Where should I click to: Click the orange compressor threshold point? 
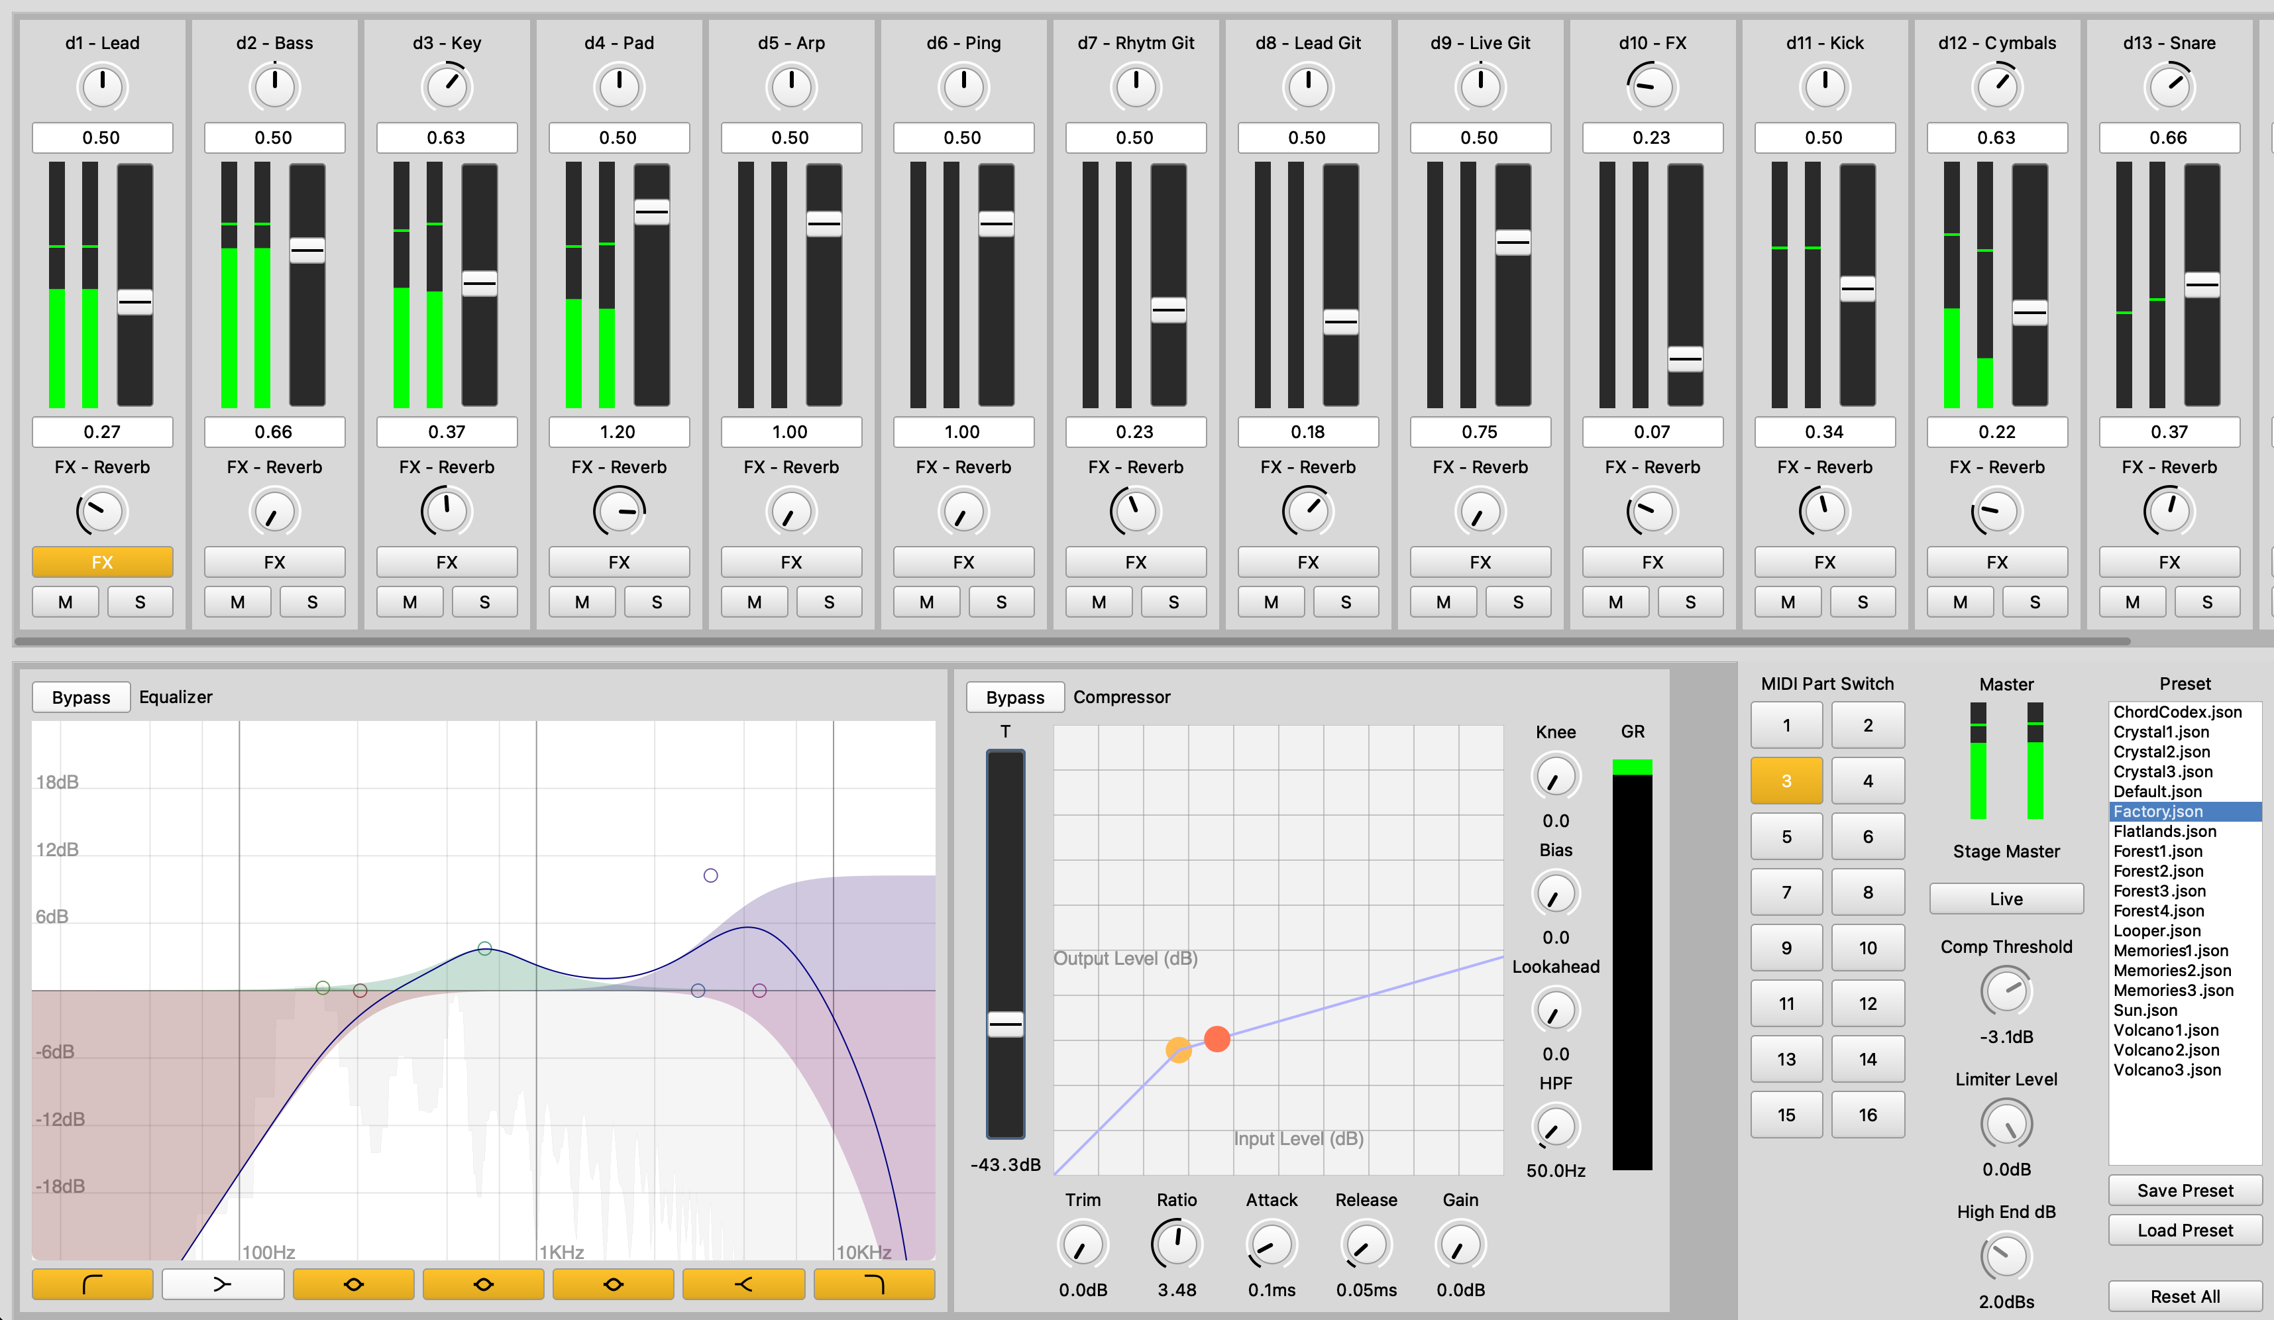(1179, 1050)
